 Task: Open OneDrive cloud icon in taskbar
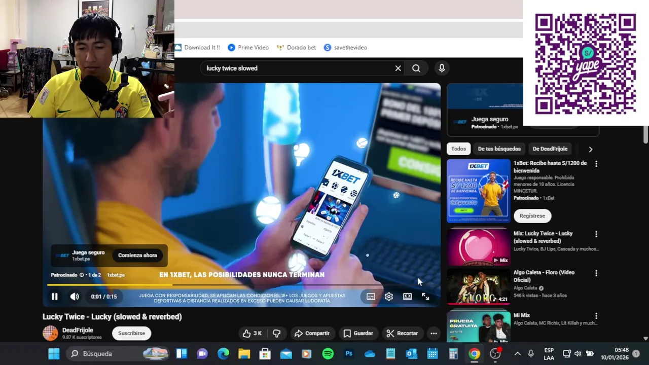coord(370,353)
